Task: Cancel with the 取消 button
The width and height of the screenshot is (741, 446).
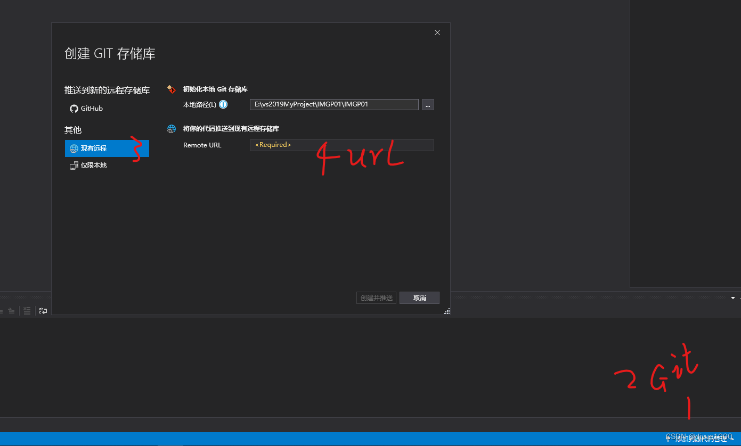Action: (x=419, y=298)
